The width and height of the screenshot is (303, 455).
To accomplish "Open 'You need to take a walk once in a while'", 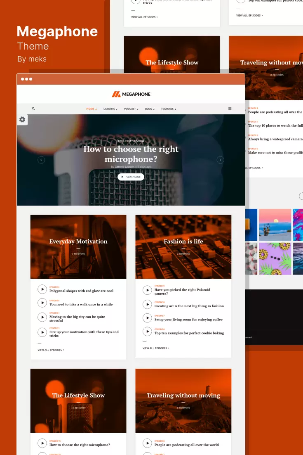I will click(x=81, y=304).
